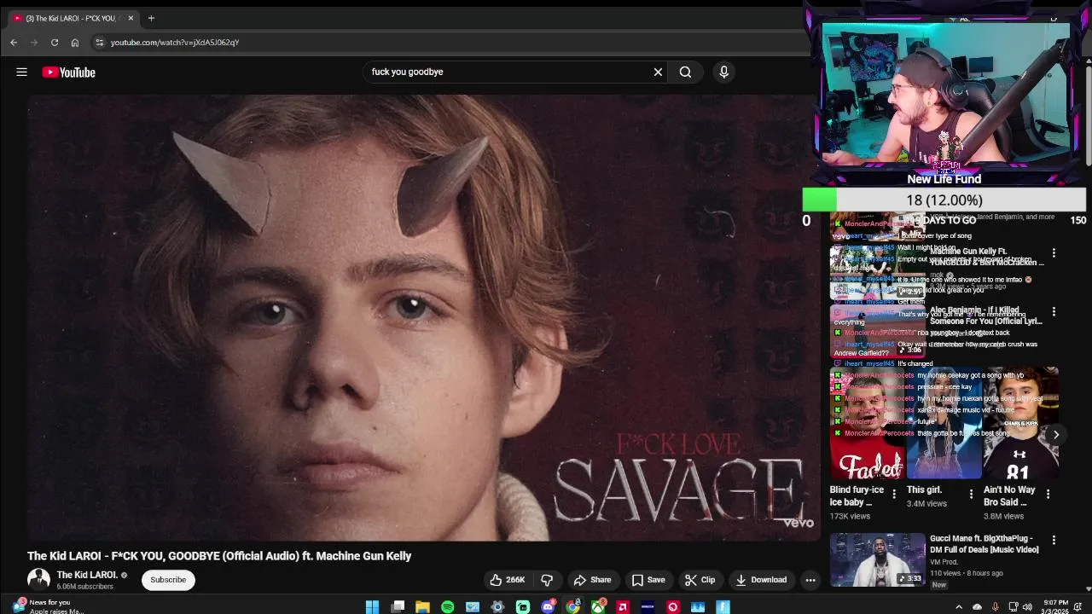Download the video
Image resolution: width=1092 pixels, height=614 pixels.
pyautogui.click(x=761, y=580)
